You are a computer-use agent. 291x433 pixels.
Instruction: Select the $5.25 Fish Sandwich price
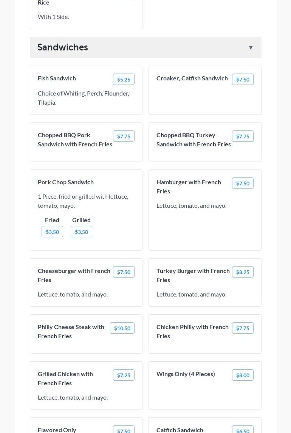coord(124,79)
